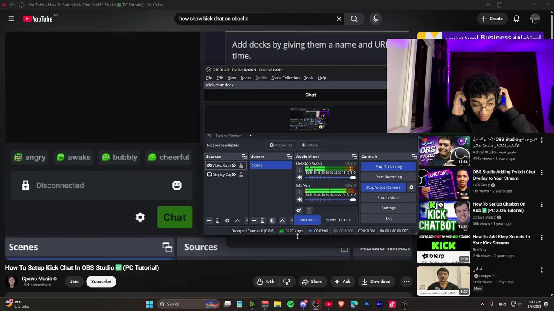This screenshot has width=554, height=311.
Task: Open the OBS Tools menu
Action: [309, 78]
